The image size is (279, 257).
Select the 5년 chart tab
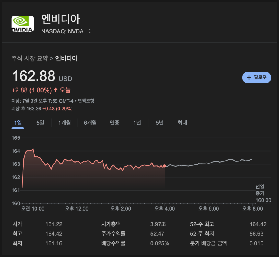[x=159, y=123]
